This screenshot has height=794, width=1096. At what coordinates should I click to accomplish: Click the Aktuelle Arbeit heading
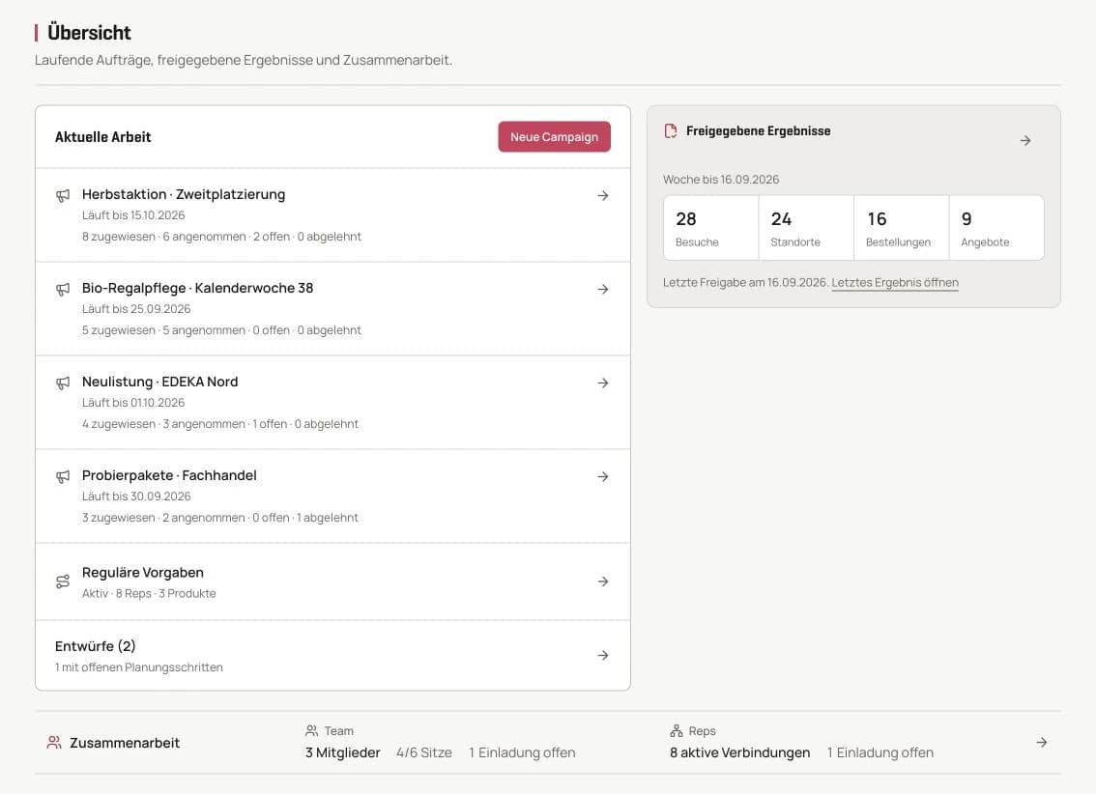[102, 137]
